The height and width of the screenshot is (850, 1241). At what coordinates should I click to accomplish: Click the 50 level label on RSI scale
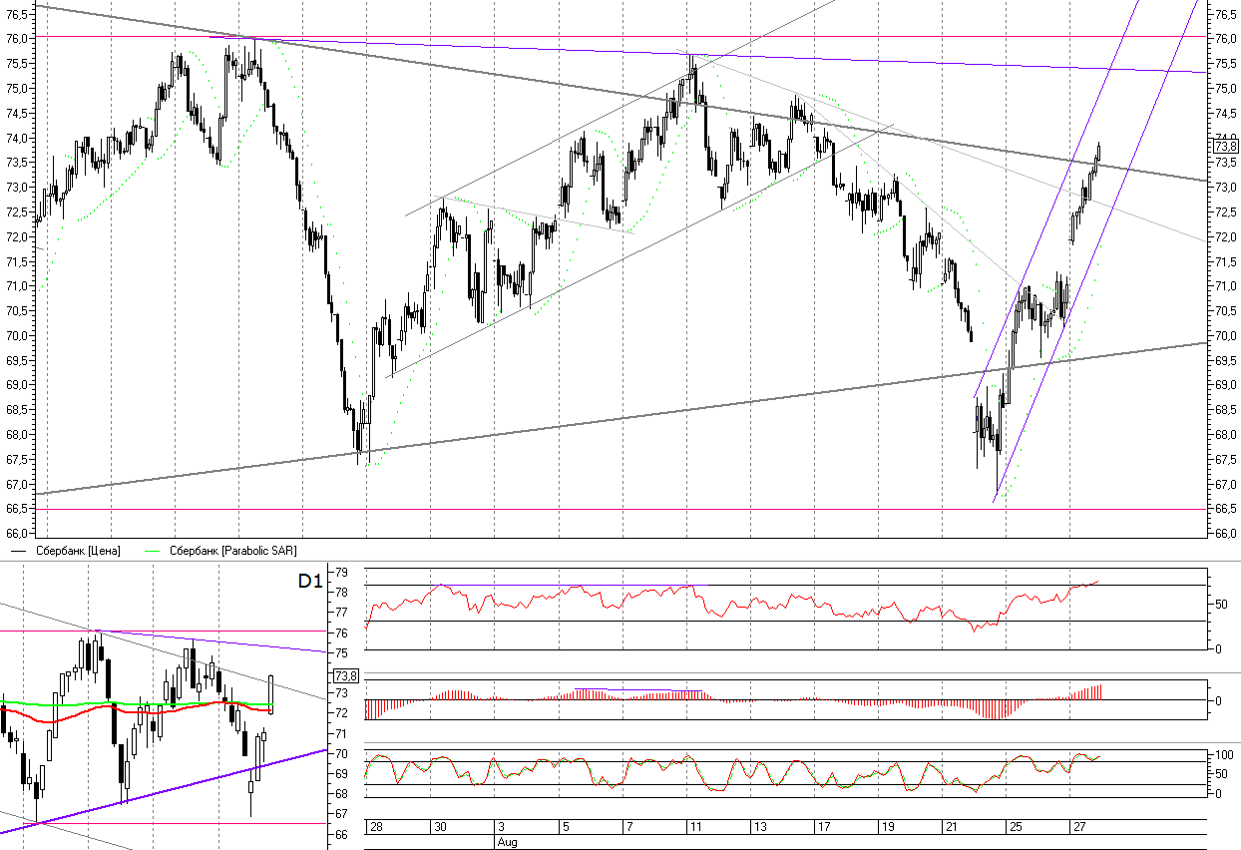pyautogui.click(x=1219, y=605)
